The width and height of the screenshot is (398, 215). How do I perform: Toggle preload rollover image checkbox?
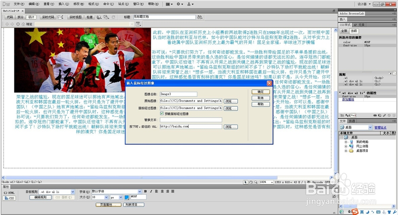point(162,113)
